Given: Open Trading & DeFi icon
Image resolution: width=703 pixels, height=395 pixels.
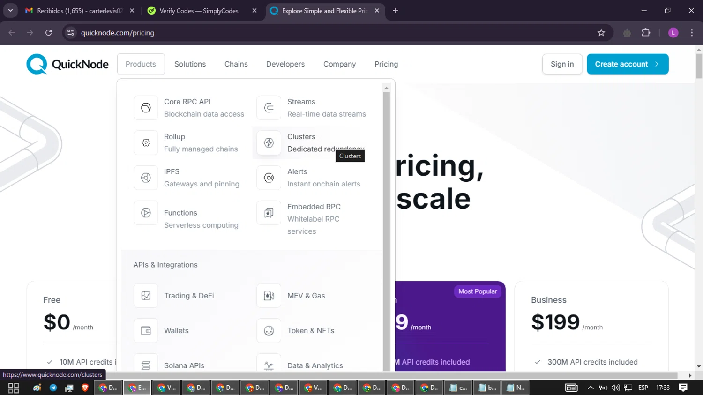Looking at the screenshot, I should (146, 296).
